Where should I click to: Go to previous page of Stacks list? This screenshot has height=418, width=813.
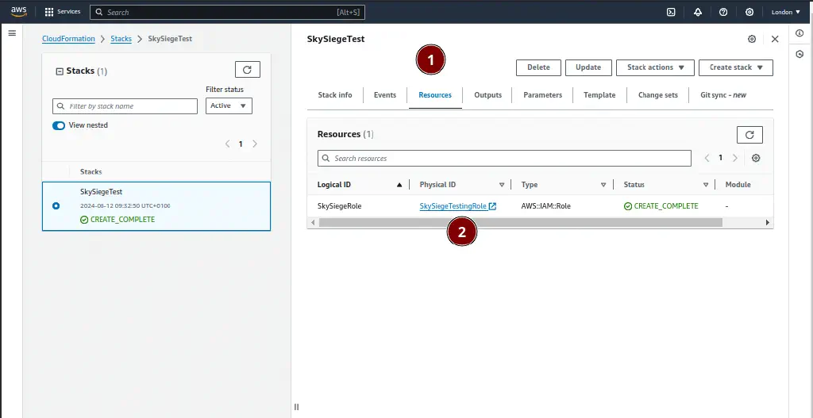(227, 144)
